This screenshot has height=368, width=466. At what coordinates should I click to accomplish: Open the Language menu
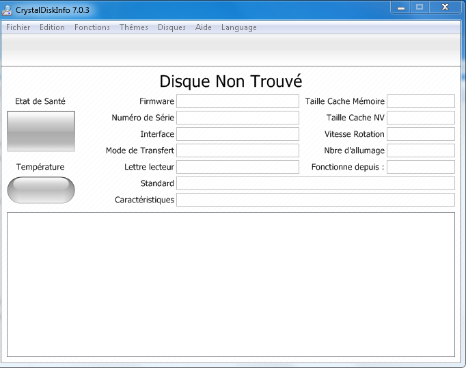click(x=238, y=27)
